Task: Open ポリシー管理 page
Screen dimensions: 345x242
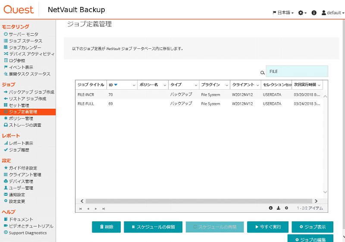Action: pos(19,118)
